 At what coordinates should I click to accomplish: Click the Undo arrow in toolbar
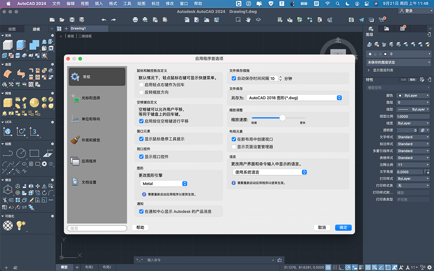coord(104,20)
